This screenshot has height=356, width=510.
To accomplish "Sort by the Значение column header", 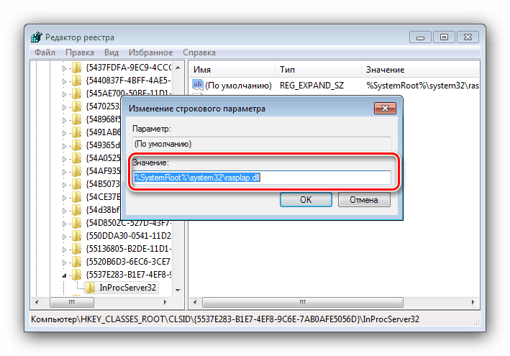I will click(x=421, y=70).
